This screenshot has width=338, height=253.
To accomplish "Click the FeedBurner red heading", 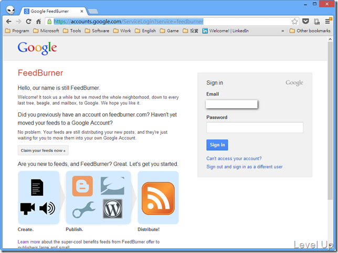I will tap(40, 73).
